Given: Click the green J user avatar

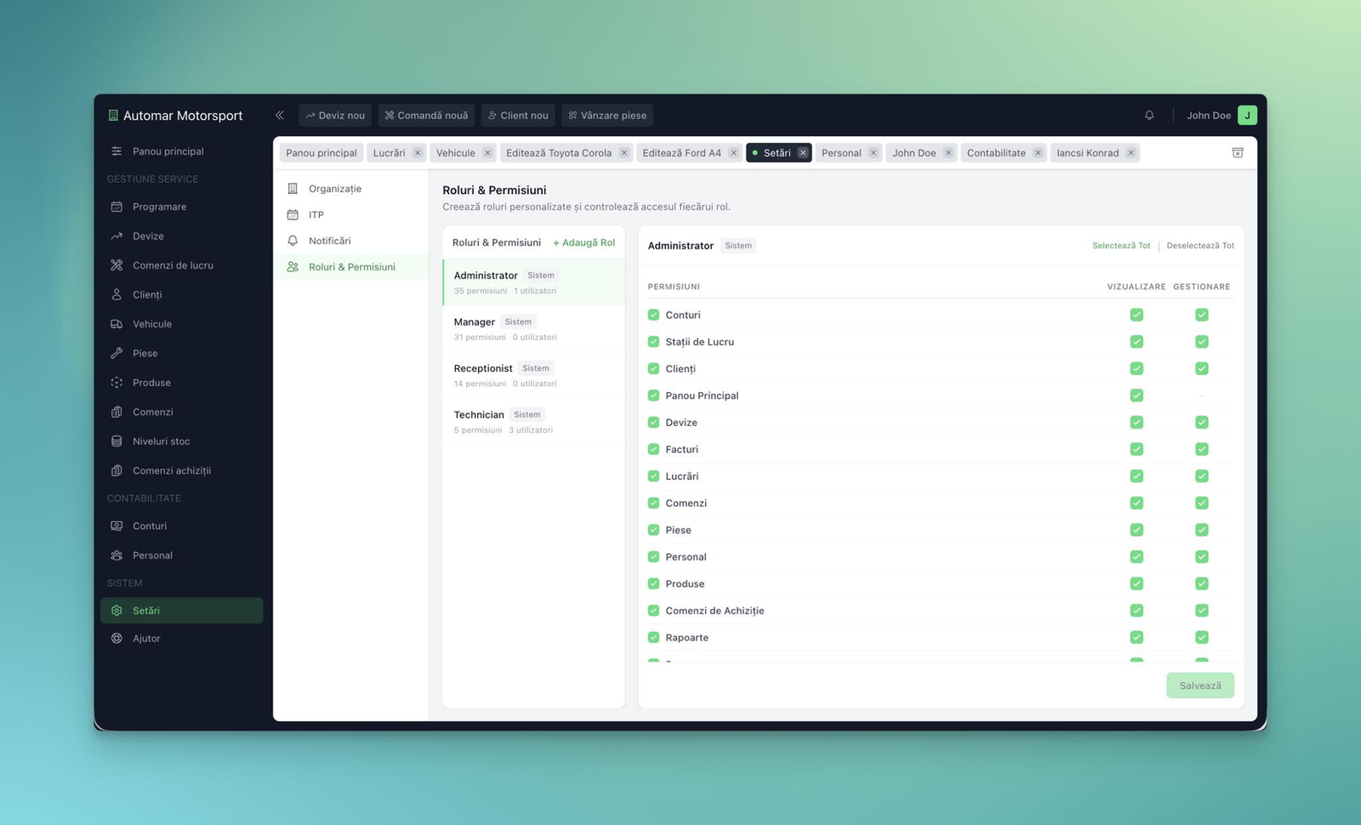Looking at the screenshot, I should (1247, 115).
